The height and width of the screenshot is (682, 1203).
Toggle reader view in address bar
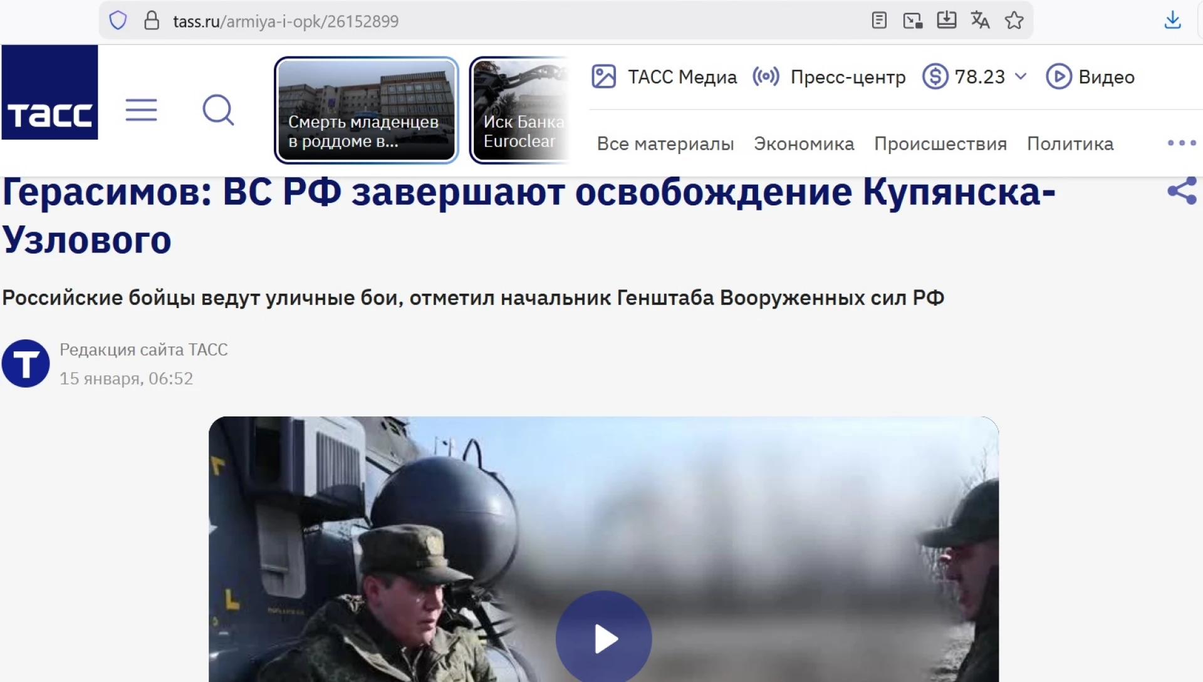(879, 21)
